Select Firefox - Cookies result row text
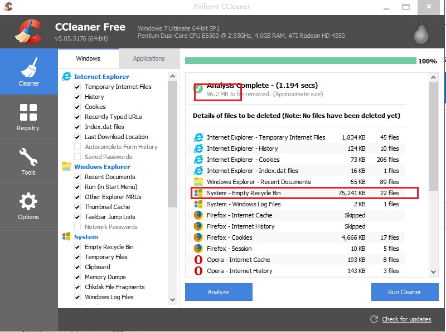Image resolution: width=446 pixels, height=332 pixels. coord(230,237)
